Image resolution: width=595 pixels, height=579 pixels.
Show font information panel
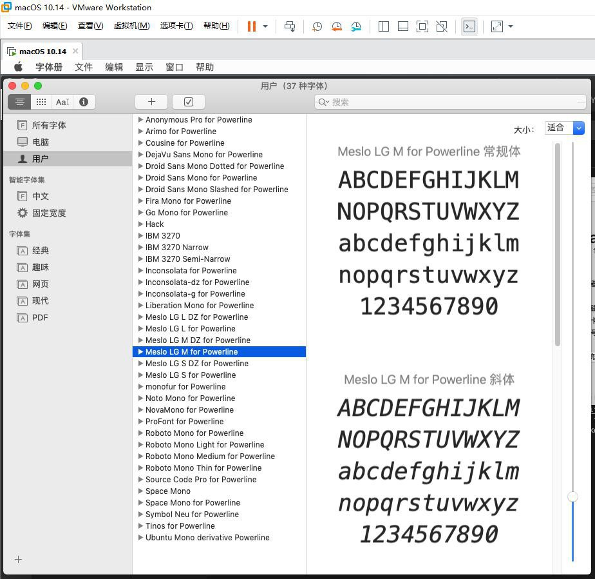pos(84,102)
